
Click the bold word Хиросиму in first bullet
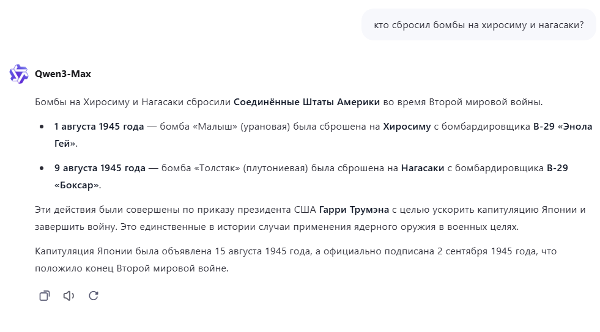[407, 127]
